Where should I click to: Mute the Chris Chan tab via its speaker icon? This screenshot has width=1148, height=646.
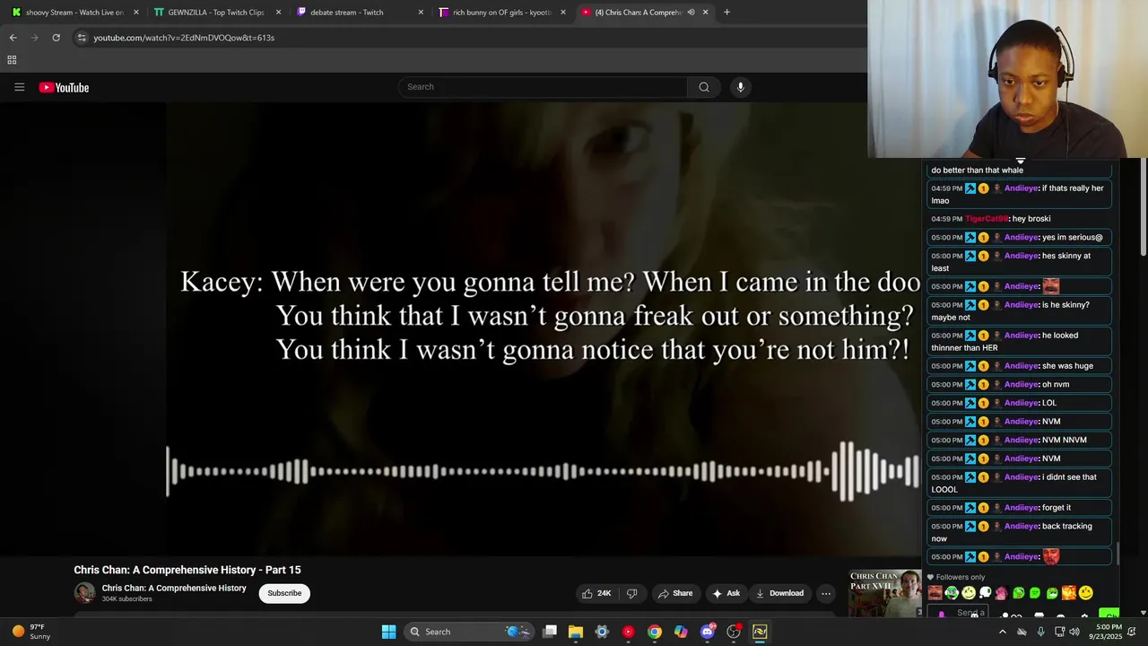click(691, 13)
